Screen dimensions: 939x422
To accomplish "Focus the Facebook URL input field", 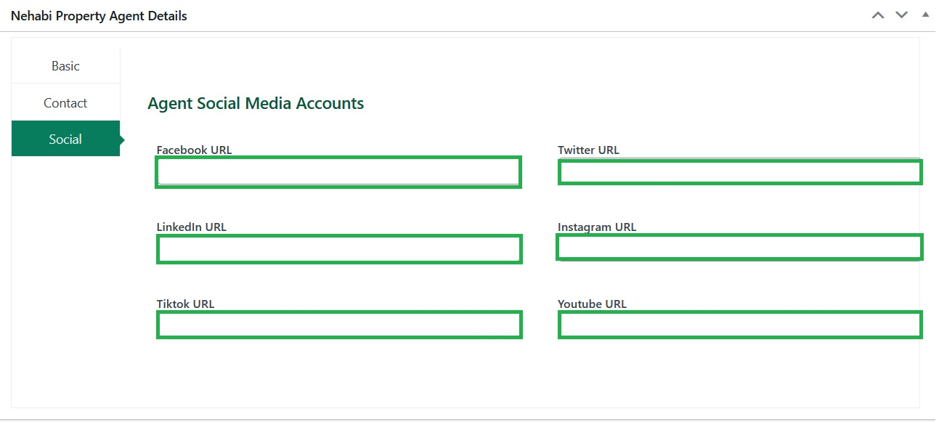I will (338, 172).
